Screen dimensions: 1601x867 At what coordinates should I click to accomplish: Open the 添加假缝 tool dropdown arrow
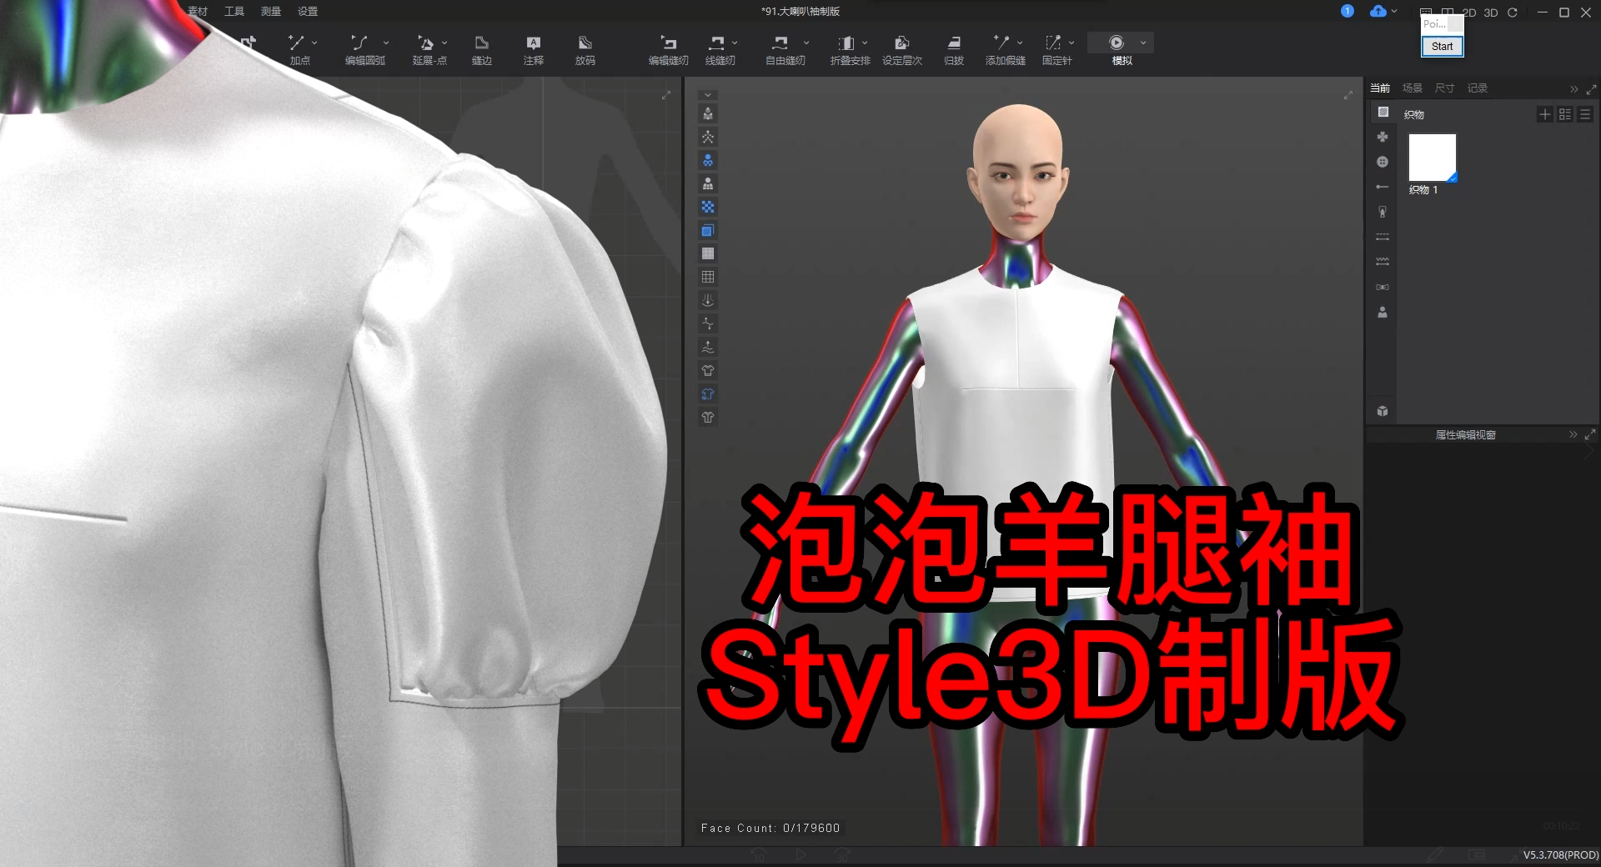1020,43
